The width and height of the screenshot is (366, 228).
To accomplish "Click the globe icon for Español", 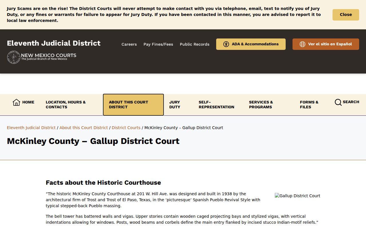I will click(303, 44).
